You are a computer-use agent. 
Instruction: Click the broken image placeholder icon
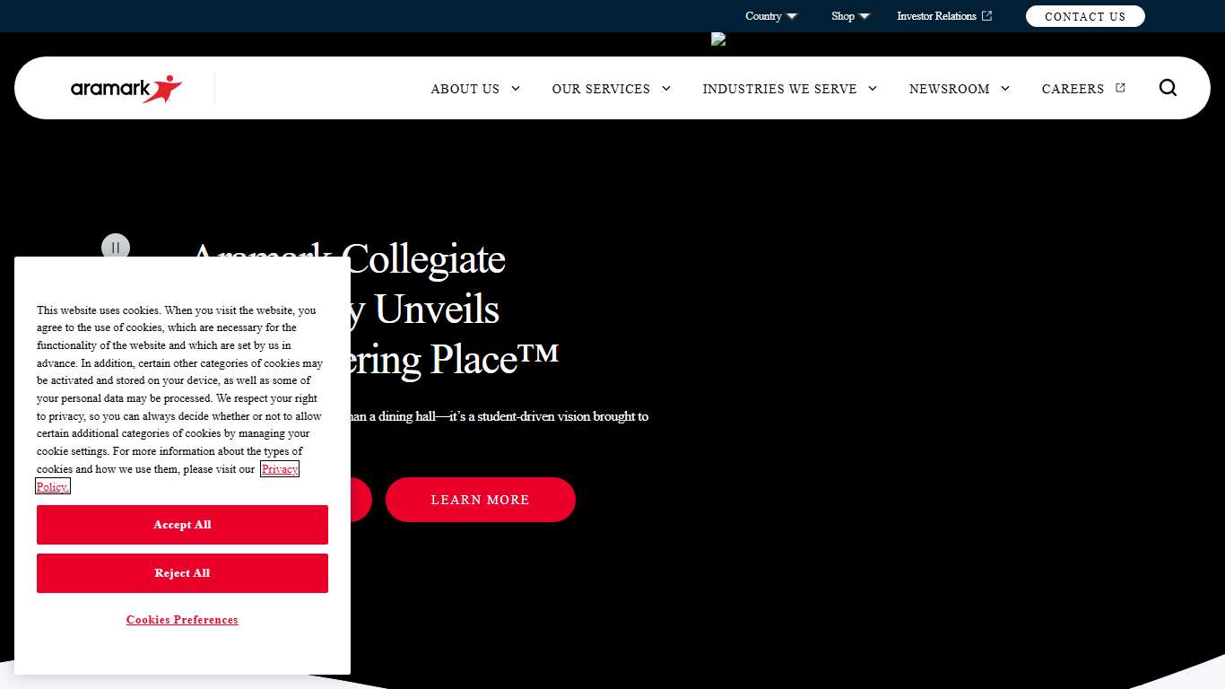coord(717,39)
